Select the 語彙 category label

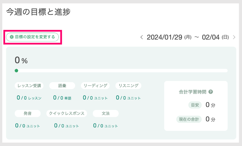(x=62, y=86)
